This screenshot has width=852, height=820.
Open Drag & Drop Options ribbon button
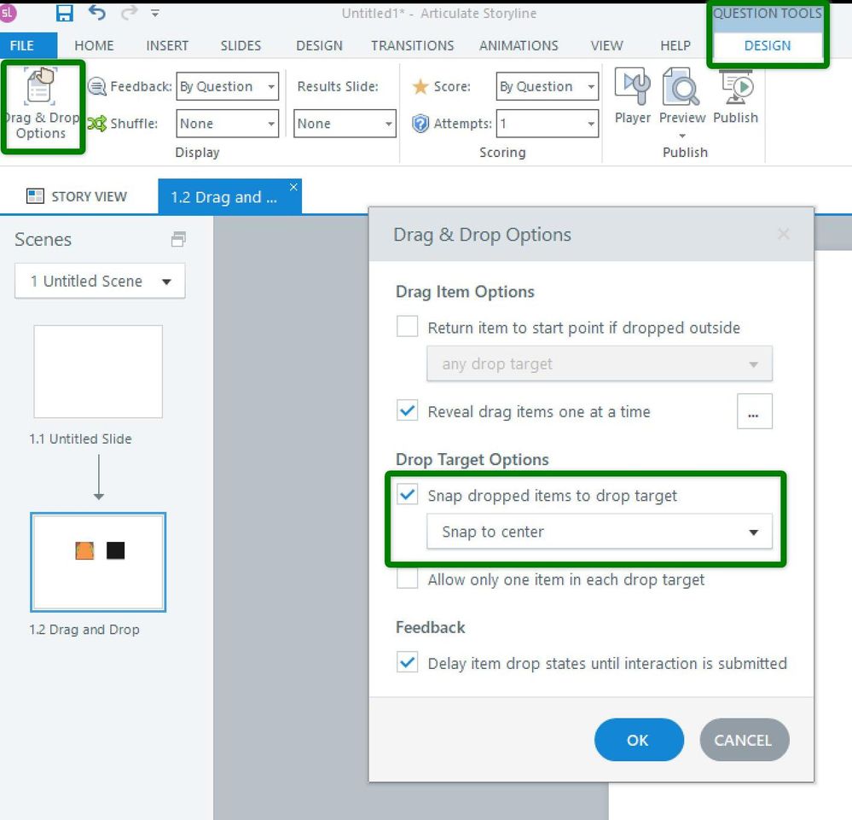[41, 105]
